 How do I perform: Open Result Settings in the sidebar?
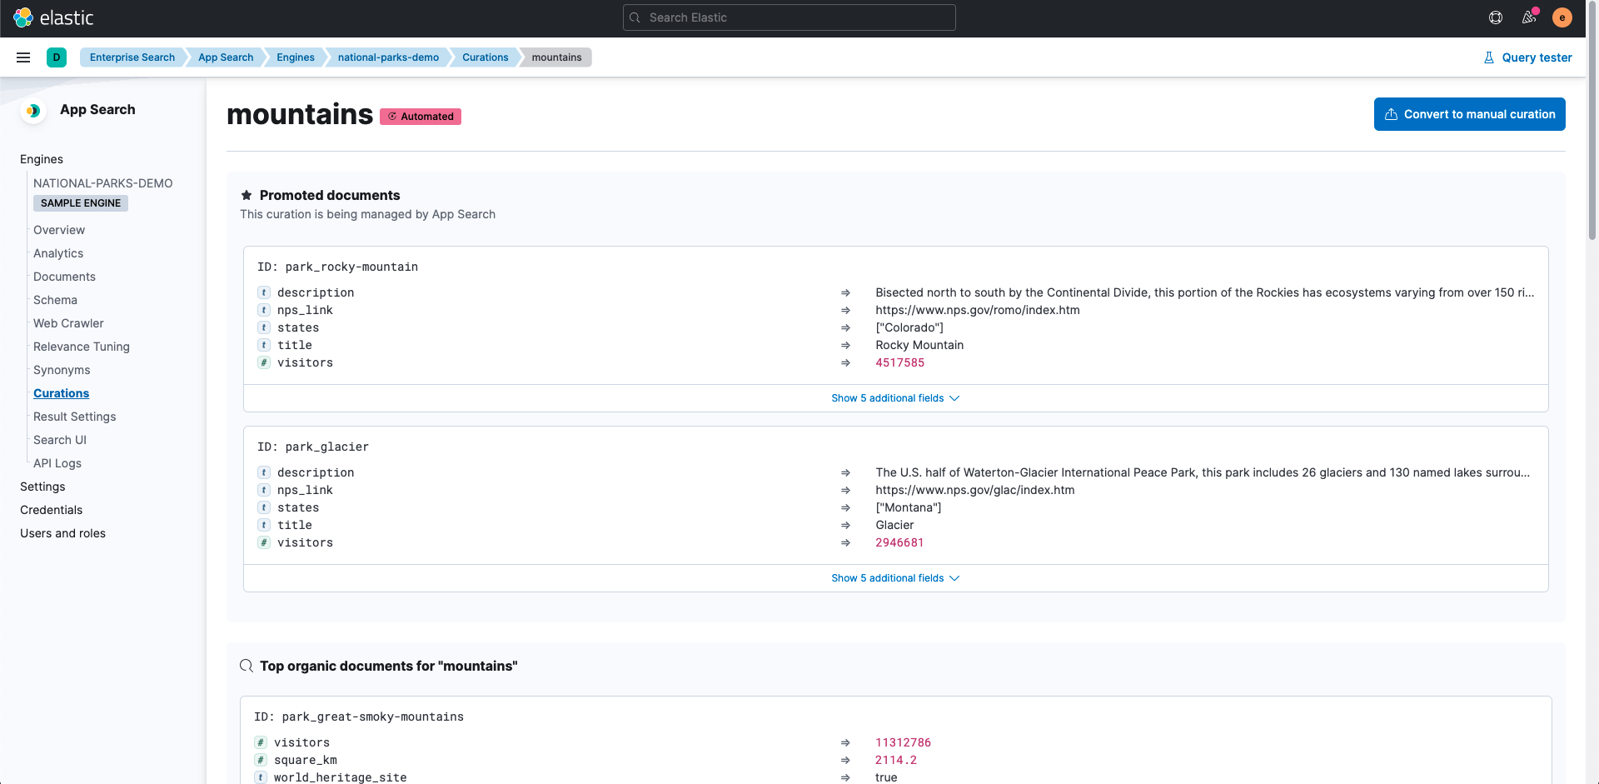coord(74,417)
